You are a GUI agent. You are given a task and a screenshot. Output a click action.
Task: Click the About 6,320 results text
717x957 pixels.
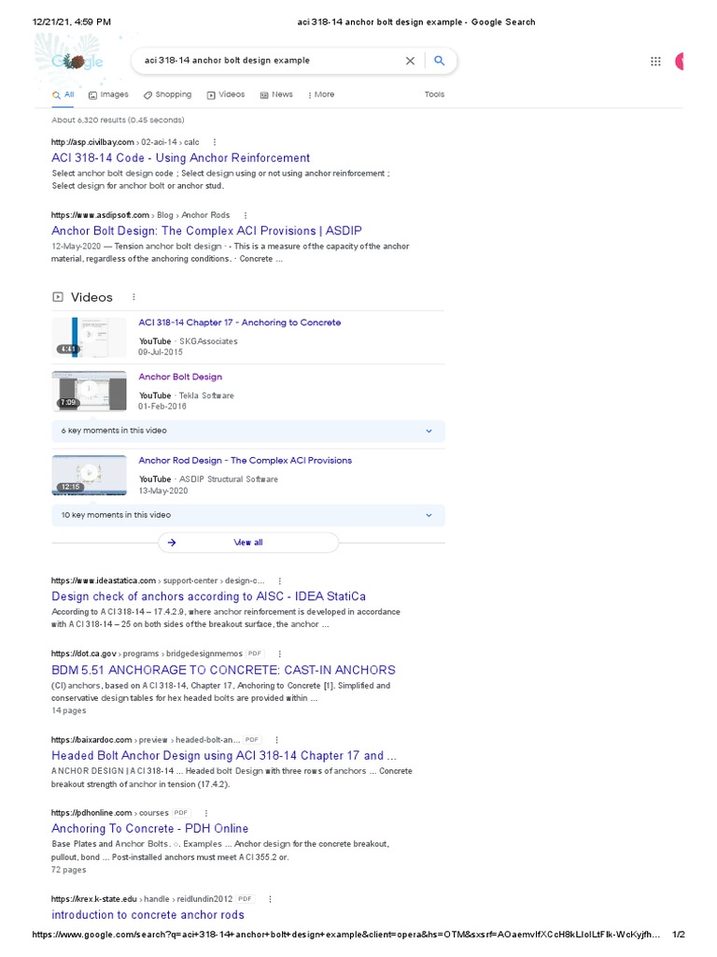click(x=118, y=121)
